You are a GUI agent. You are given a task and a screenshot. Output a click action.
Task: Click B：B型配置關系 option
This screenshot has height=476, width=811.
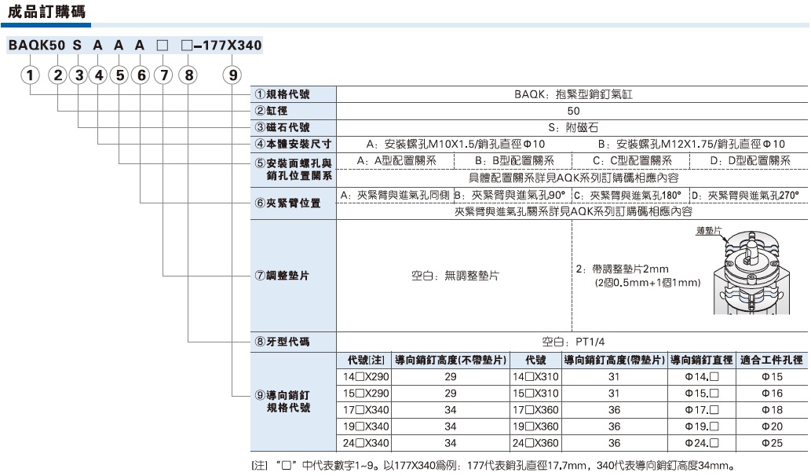coord(515,161)
